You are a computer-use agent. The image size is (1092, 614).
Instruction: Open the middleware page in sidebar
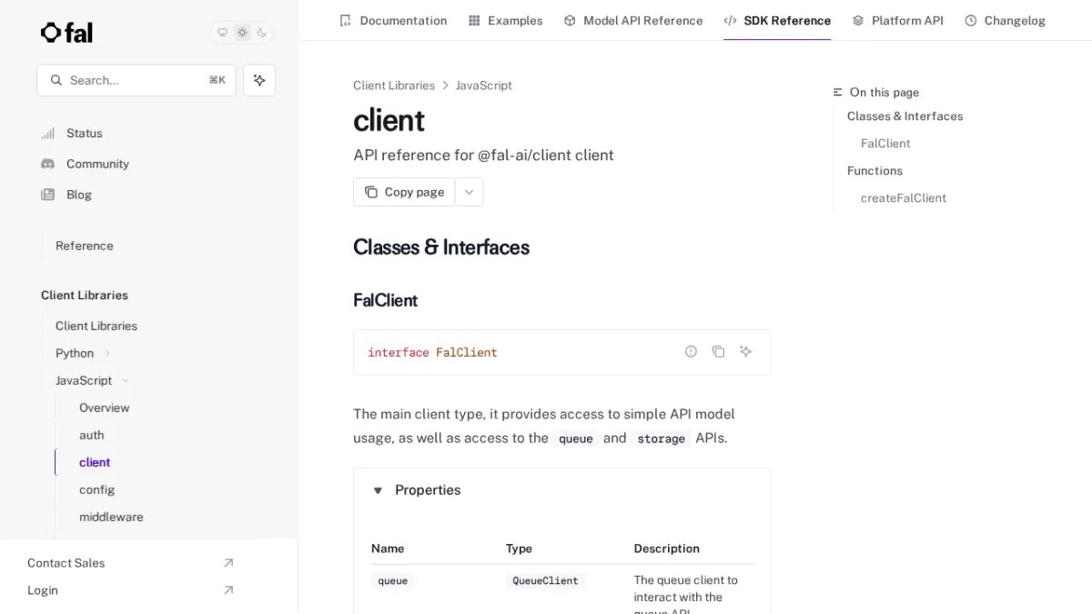click(x=111, y=517)
